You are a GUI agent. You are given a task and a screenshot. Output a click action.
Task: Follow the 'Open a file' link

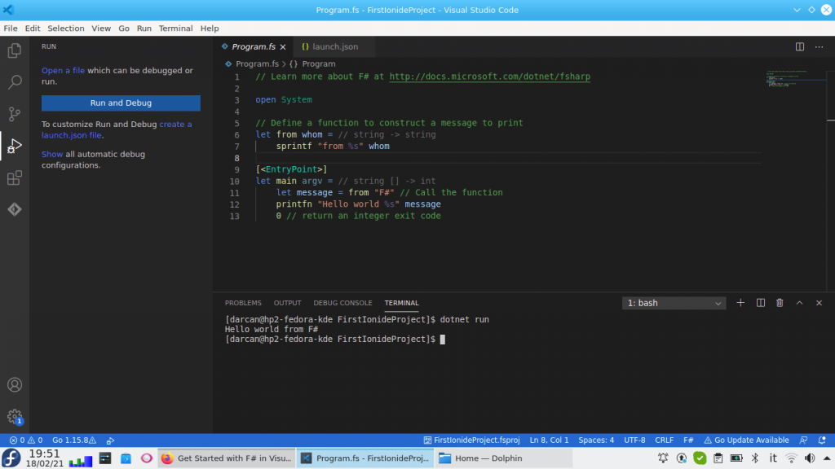[63, 70]
